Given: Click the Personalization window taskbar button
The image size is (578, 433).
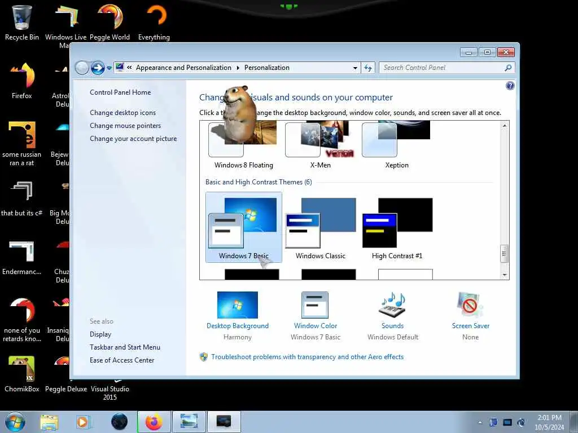Looking at the screenshot, I should pos(224,422).
